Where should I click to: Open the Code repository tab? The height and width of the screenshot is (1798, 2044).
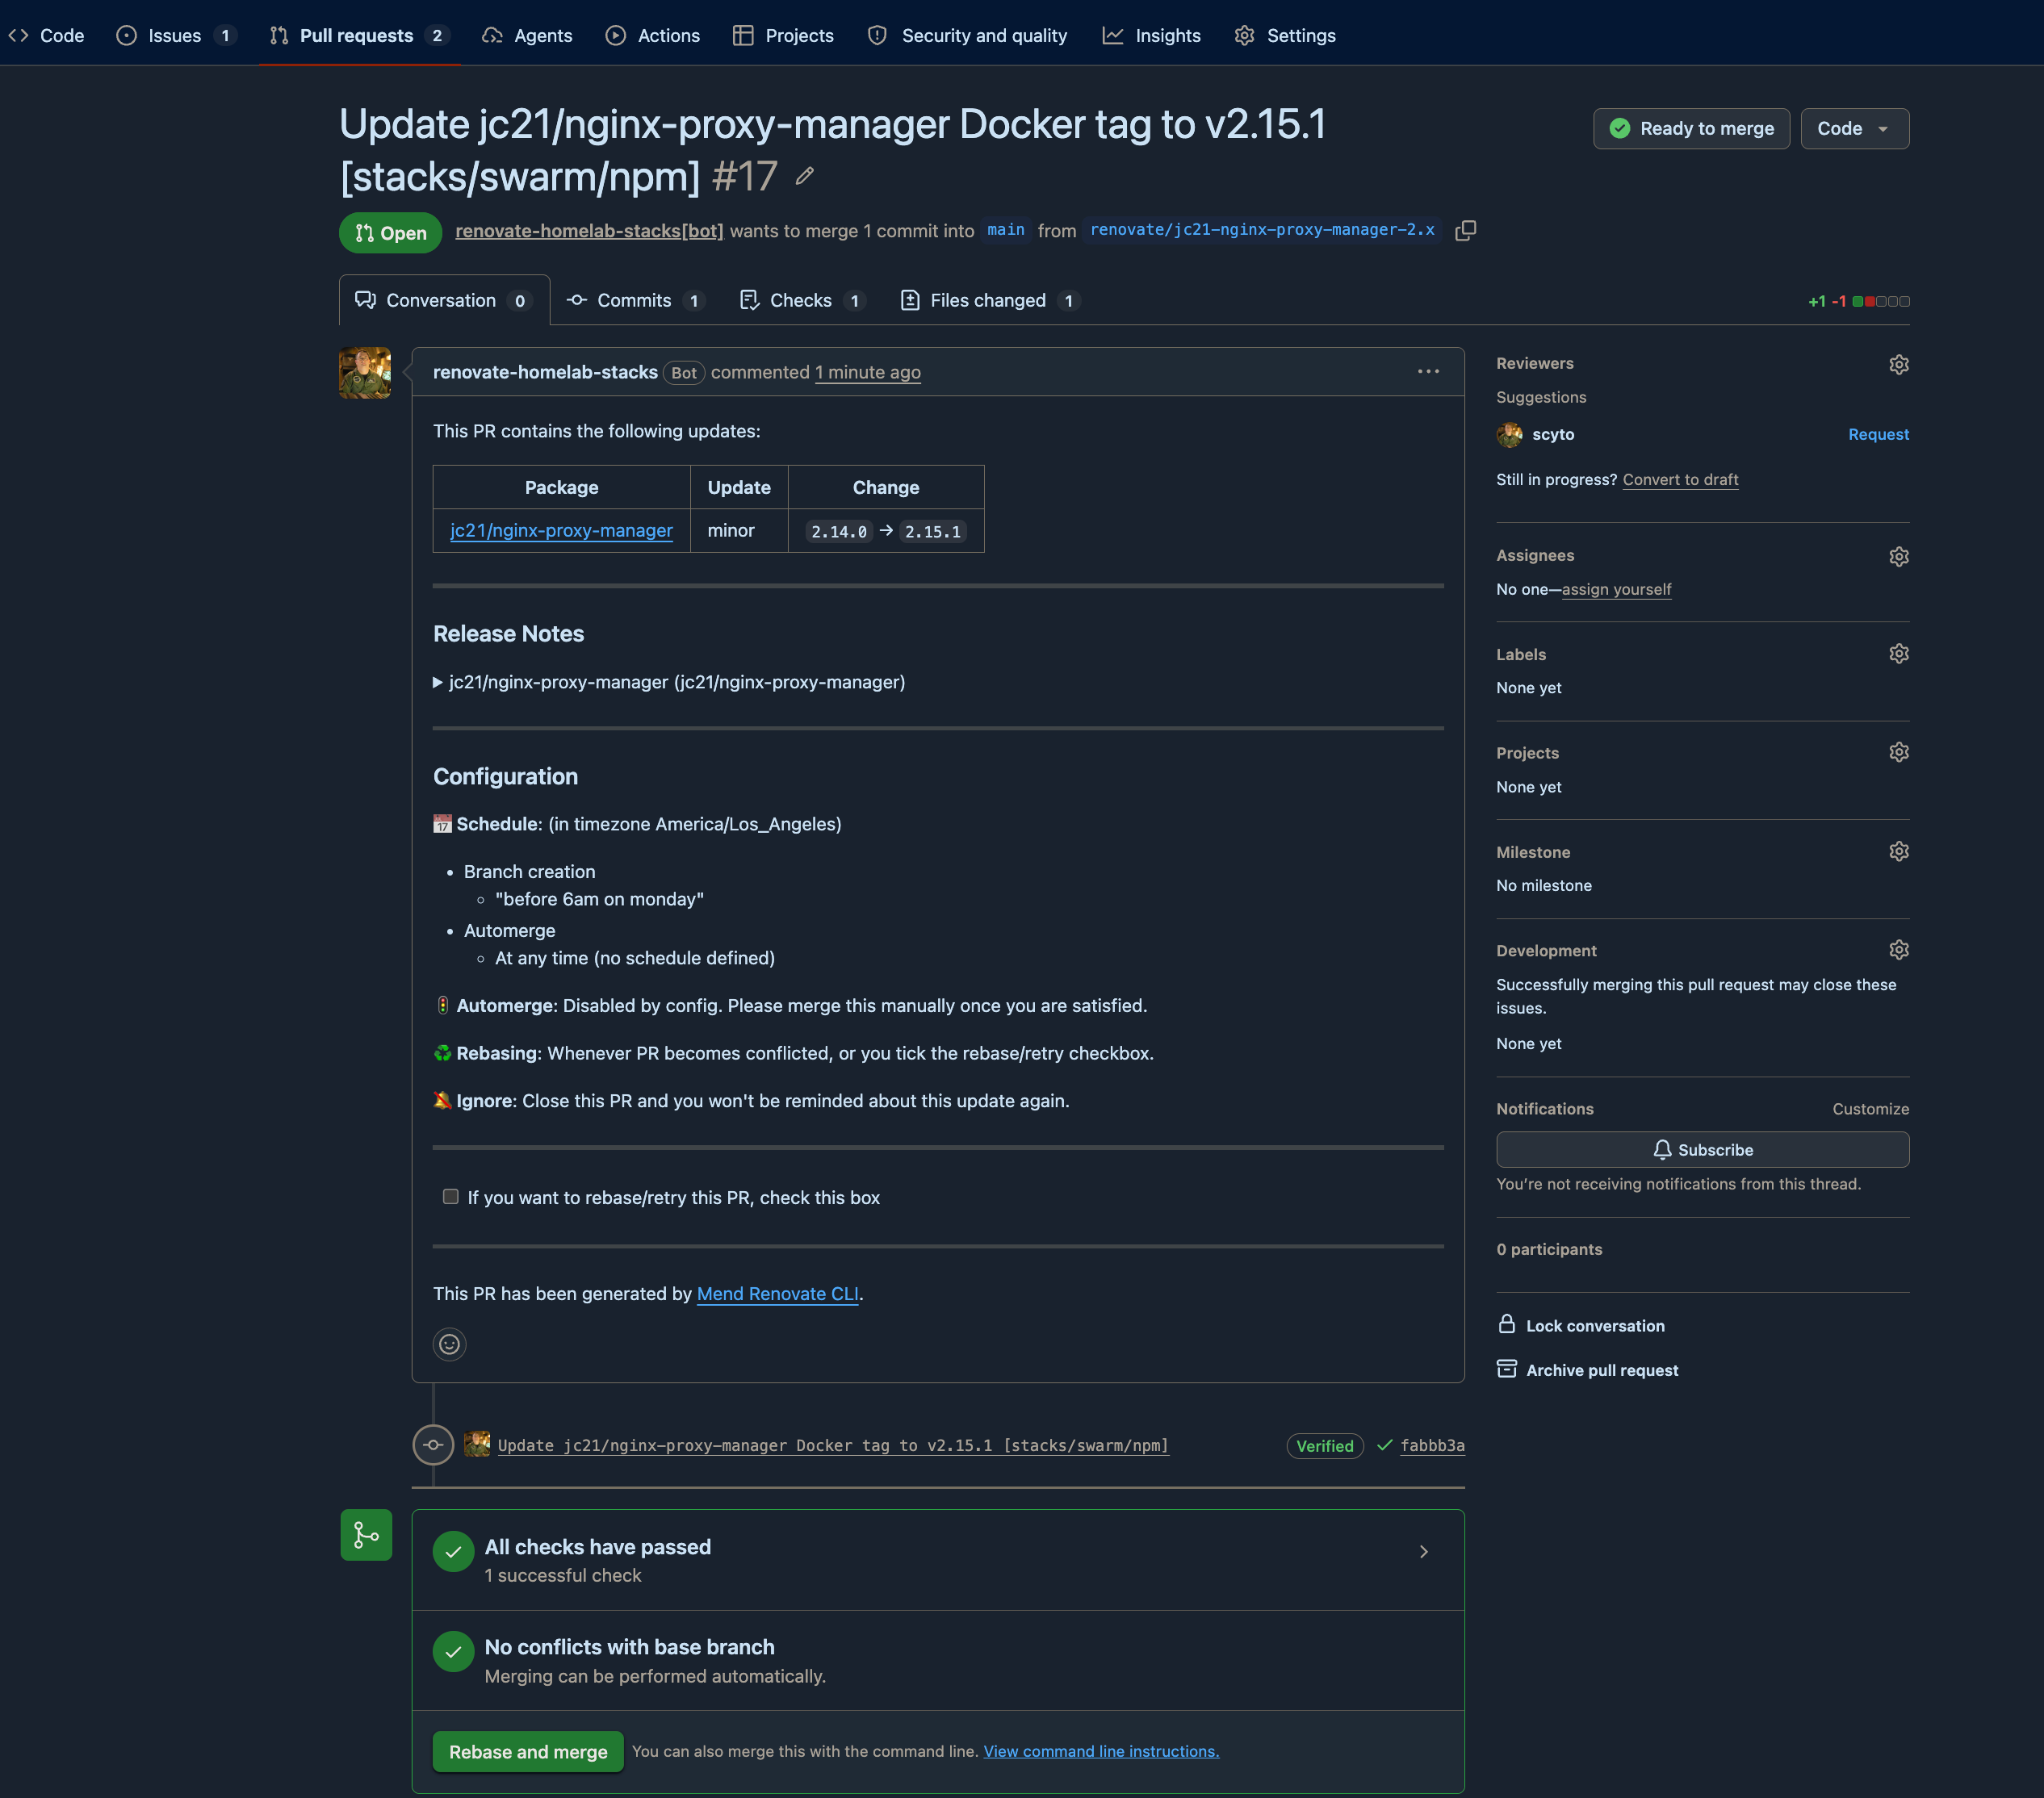click(x=46, y=36)
